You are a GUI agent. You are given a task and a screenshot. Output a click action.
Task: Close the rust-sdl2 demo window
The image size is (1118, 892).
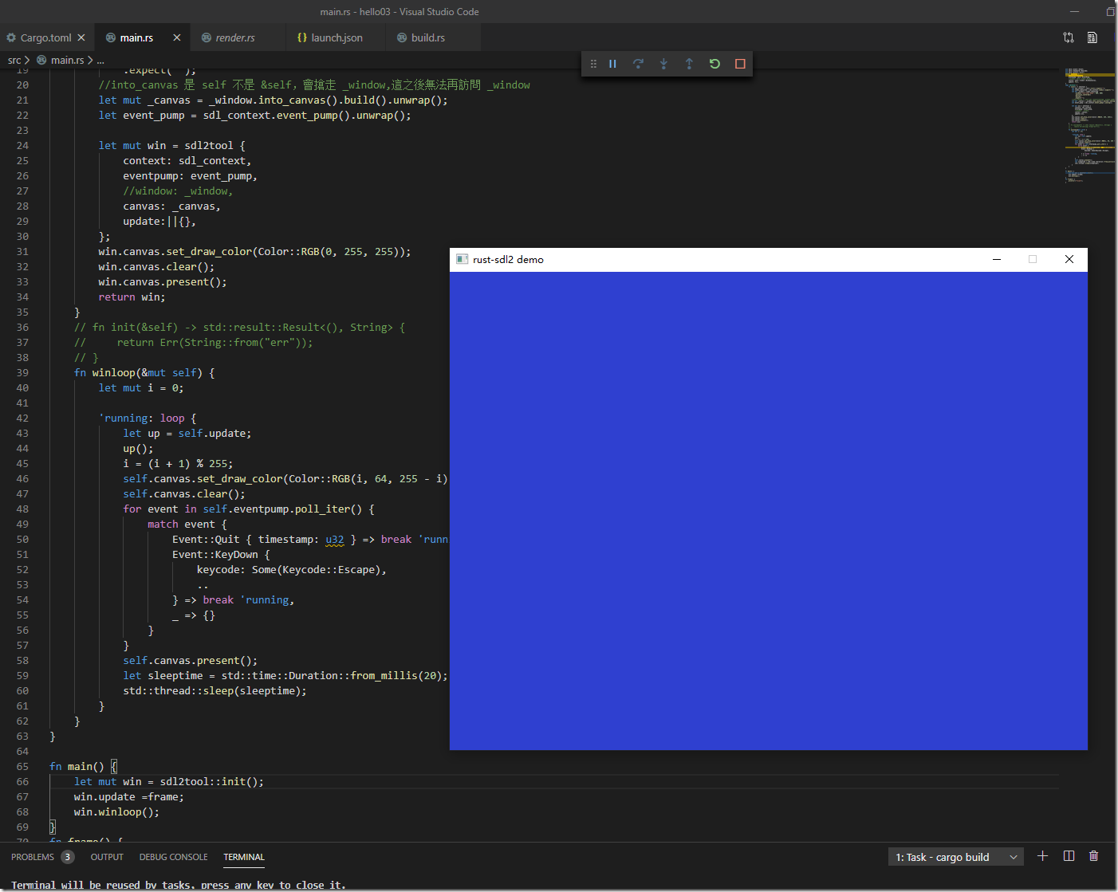coord(1069,259)
